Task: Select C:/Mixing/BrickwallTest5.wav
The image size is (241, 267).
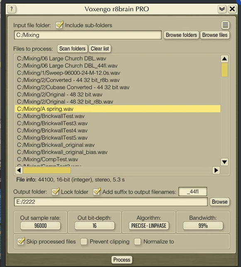Action: [x=117, y=138]
